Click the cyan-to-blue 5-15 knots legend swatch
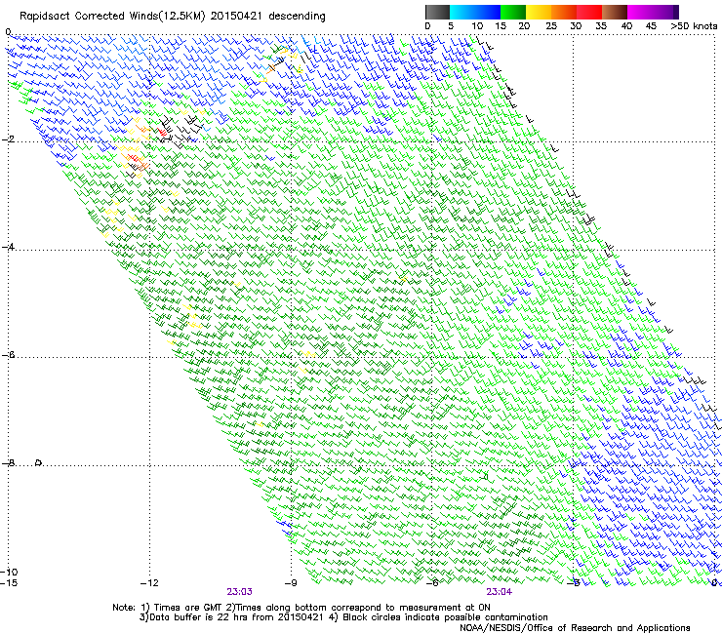The height and width of the screenshot is (634, 722). 475,12
